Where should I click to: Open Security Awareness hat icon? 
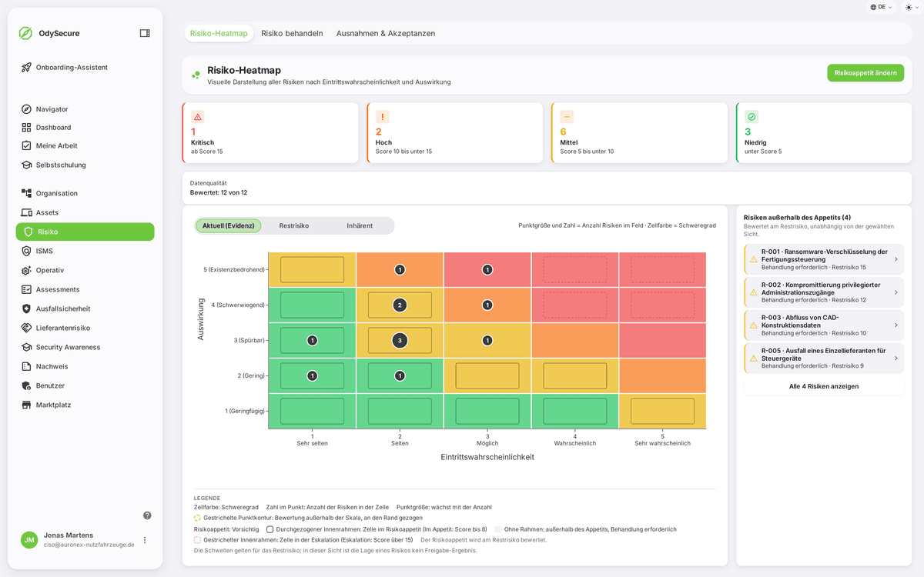click(x=26, y=347)
